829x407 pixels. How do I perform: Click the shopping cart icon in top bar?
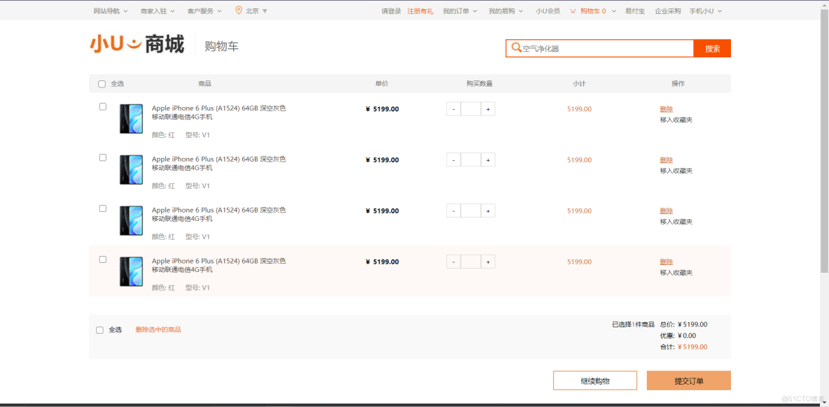coord(573,11)
